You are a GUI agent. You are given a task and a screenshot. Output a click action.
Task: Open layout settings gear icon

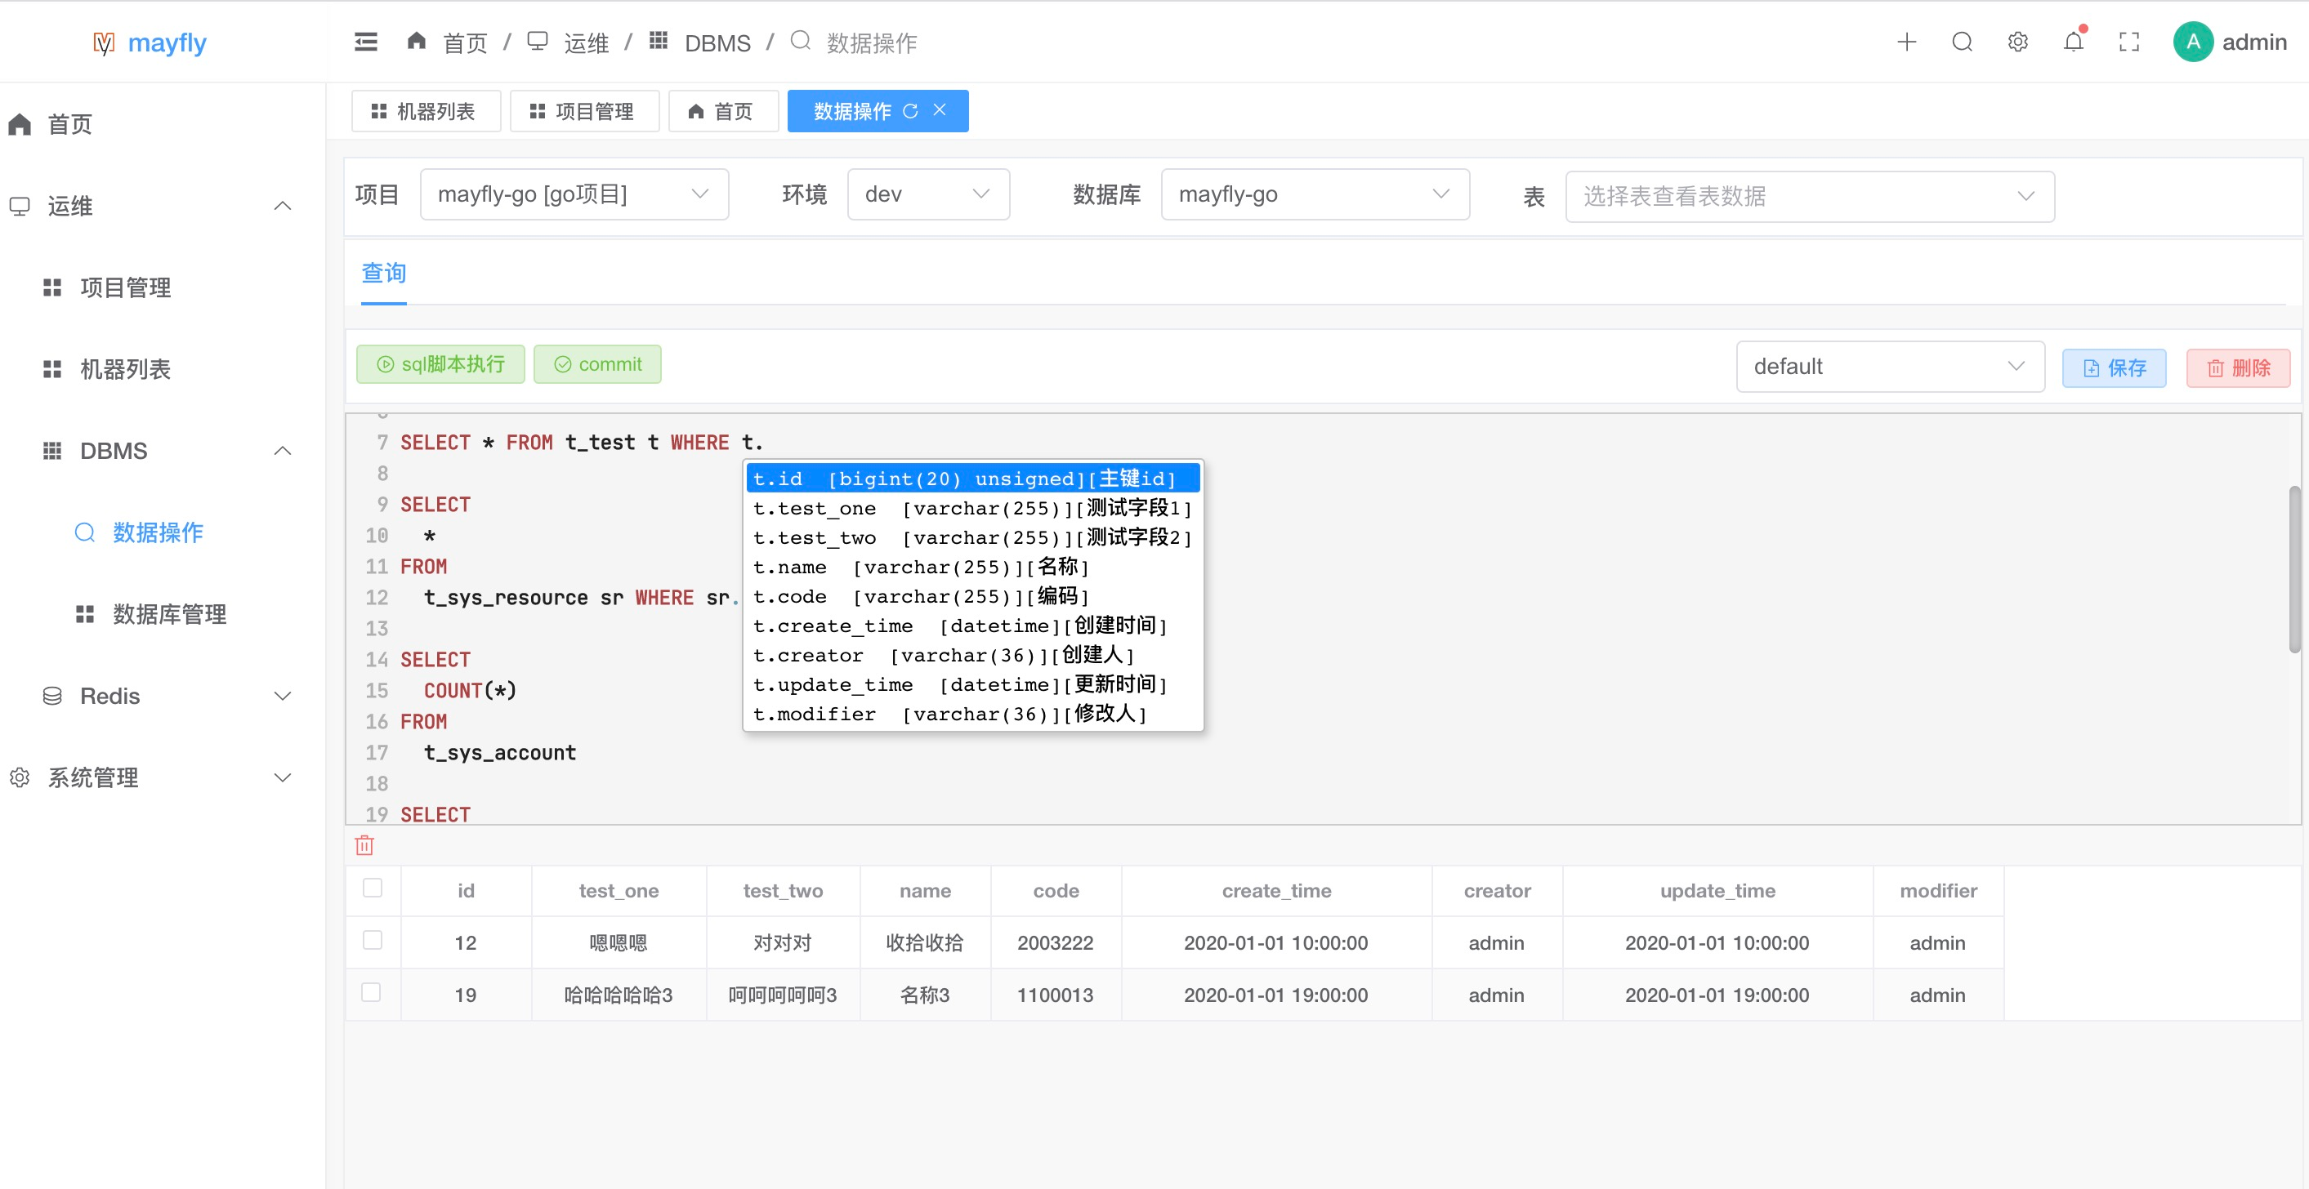coord(2017,42)
